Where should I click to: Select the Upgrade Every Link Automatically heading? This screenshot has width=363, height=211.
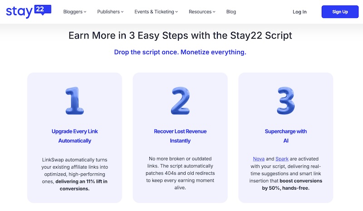74,136
